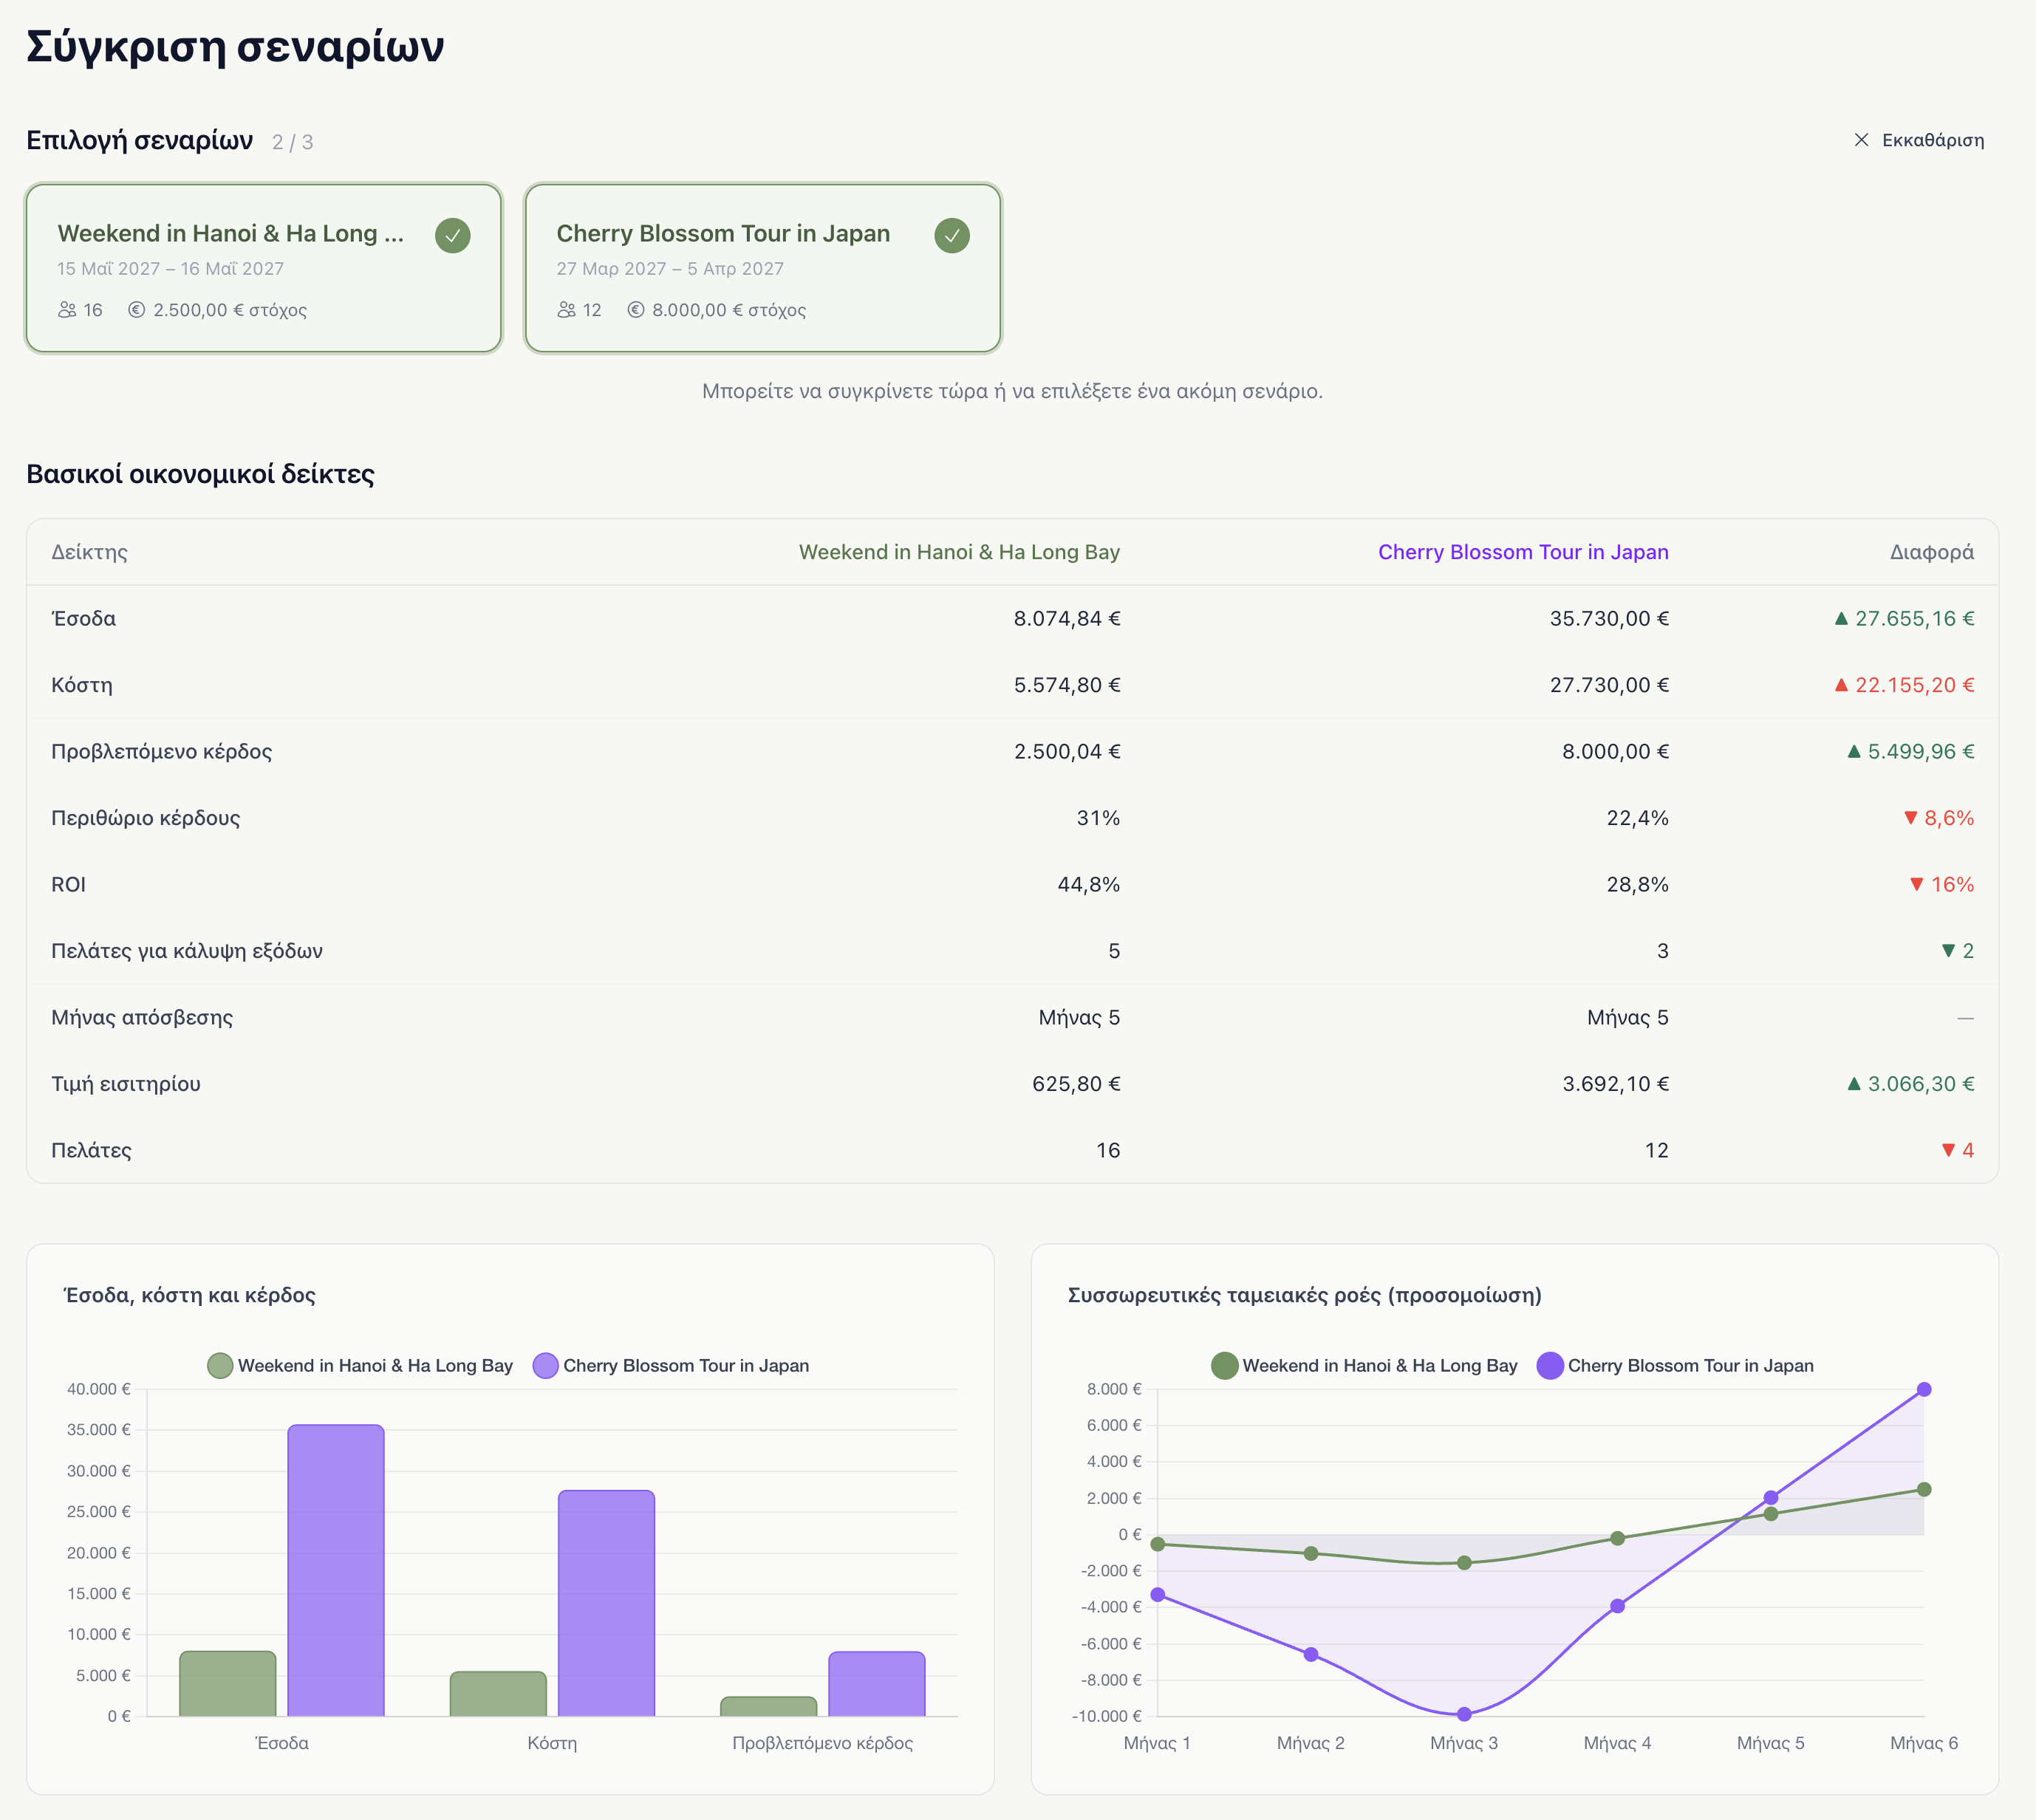Click the red down arrow beside 8,6%
The height and width of the screenshot is (1820, 2036).
tap(1910, 818)
